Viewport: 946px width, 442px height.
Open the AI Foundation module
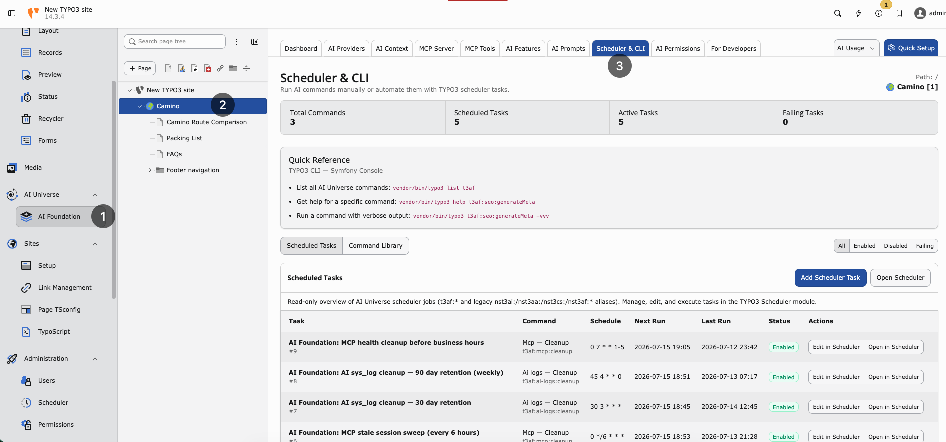tap(59, 217)
